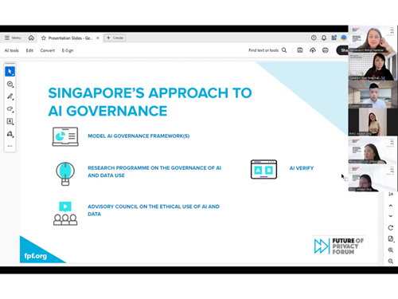The width and height of the screenshot is (398, 299).
Task: Open the Help question mark icon
Action: tap(314, 38)
